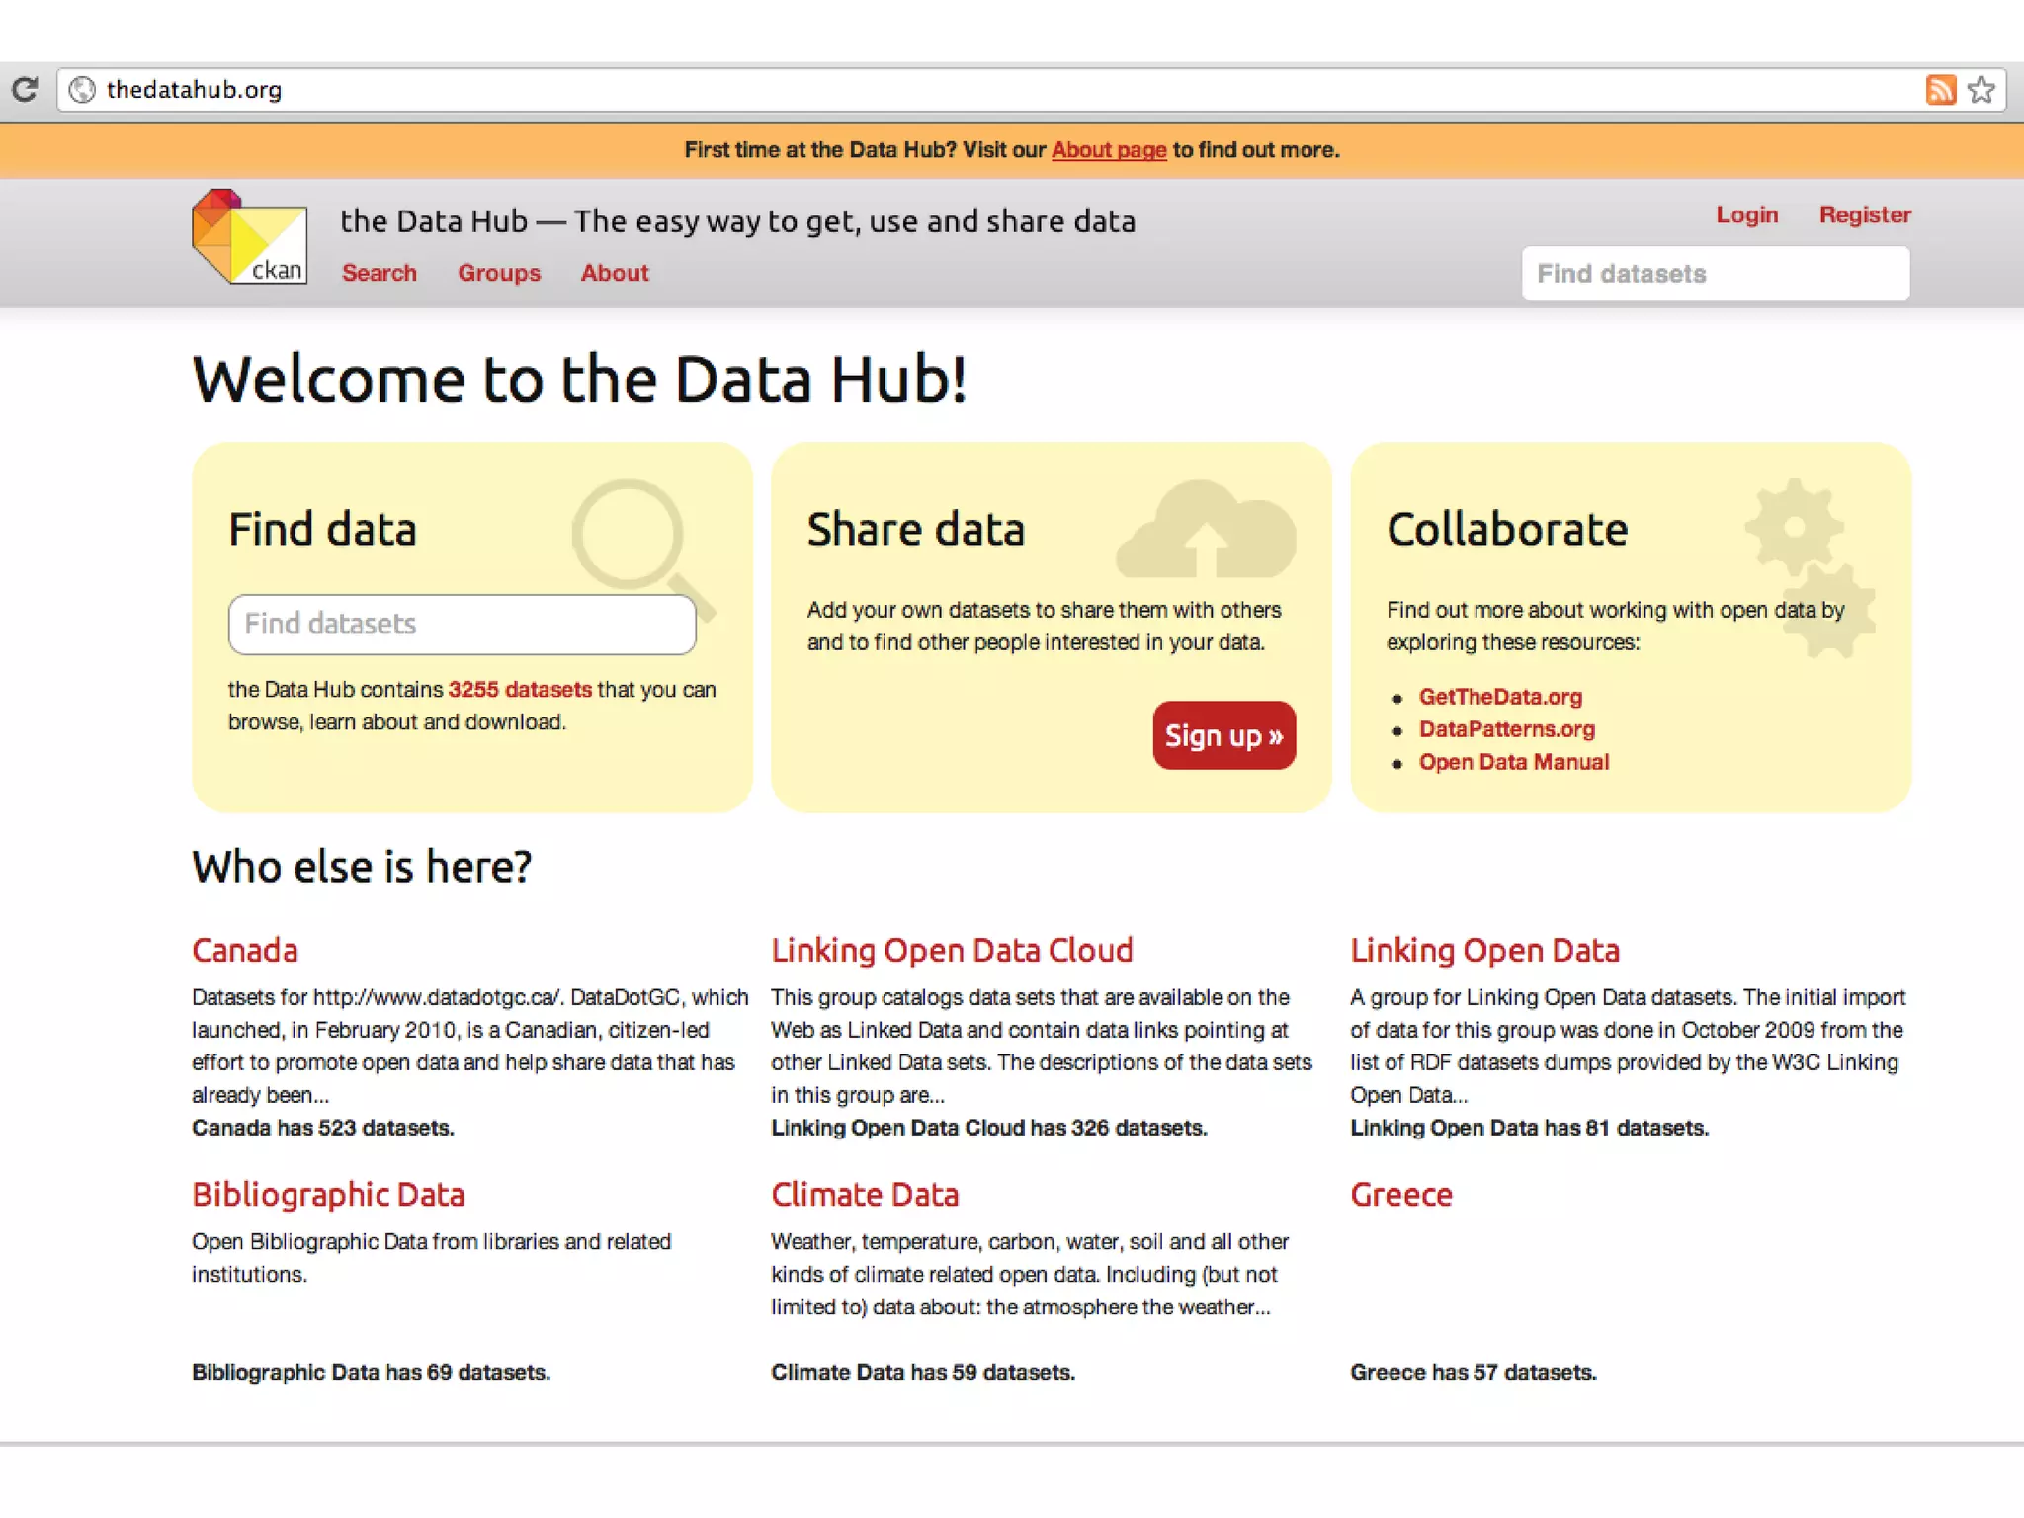Click the RSS feed icon in address bar

1940,90
